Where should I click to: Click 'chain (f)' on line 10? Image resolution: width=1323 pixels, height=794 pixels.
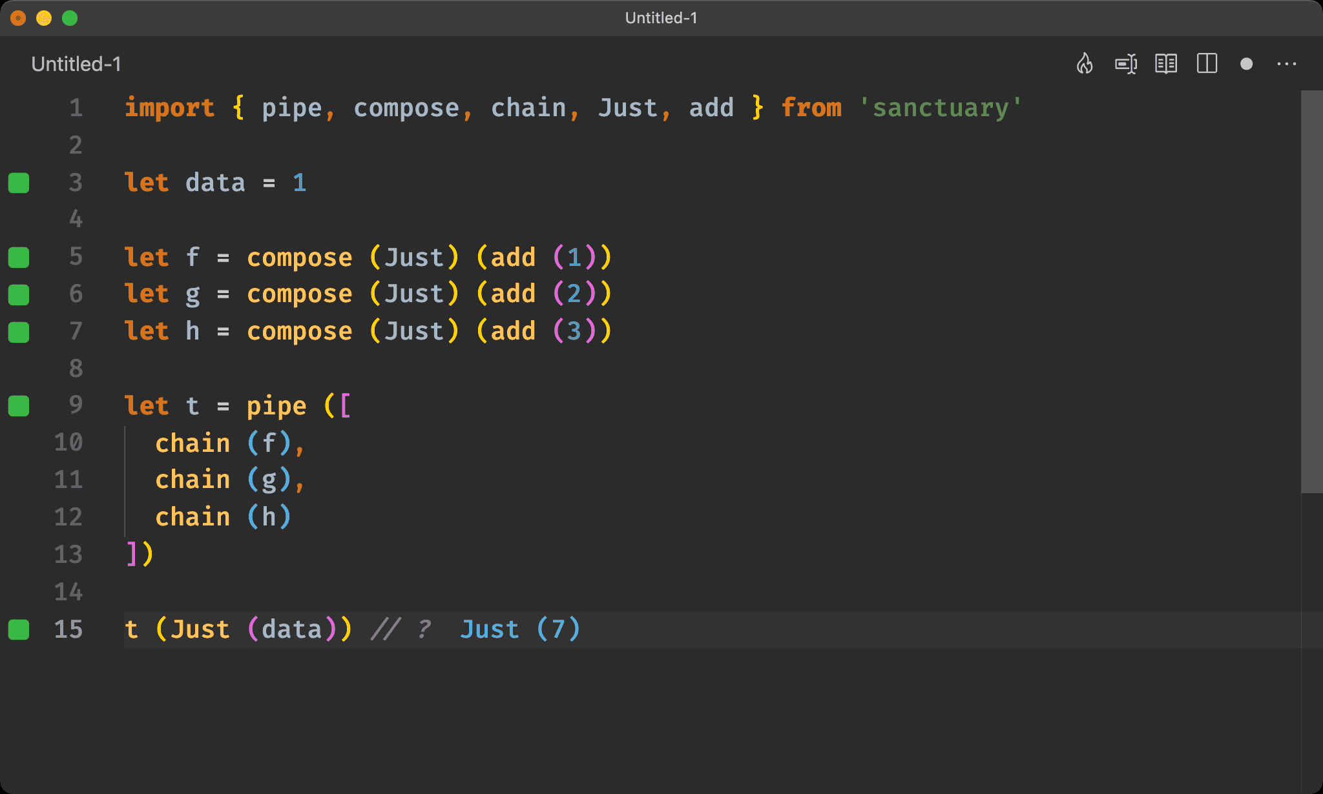point(224,443)
